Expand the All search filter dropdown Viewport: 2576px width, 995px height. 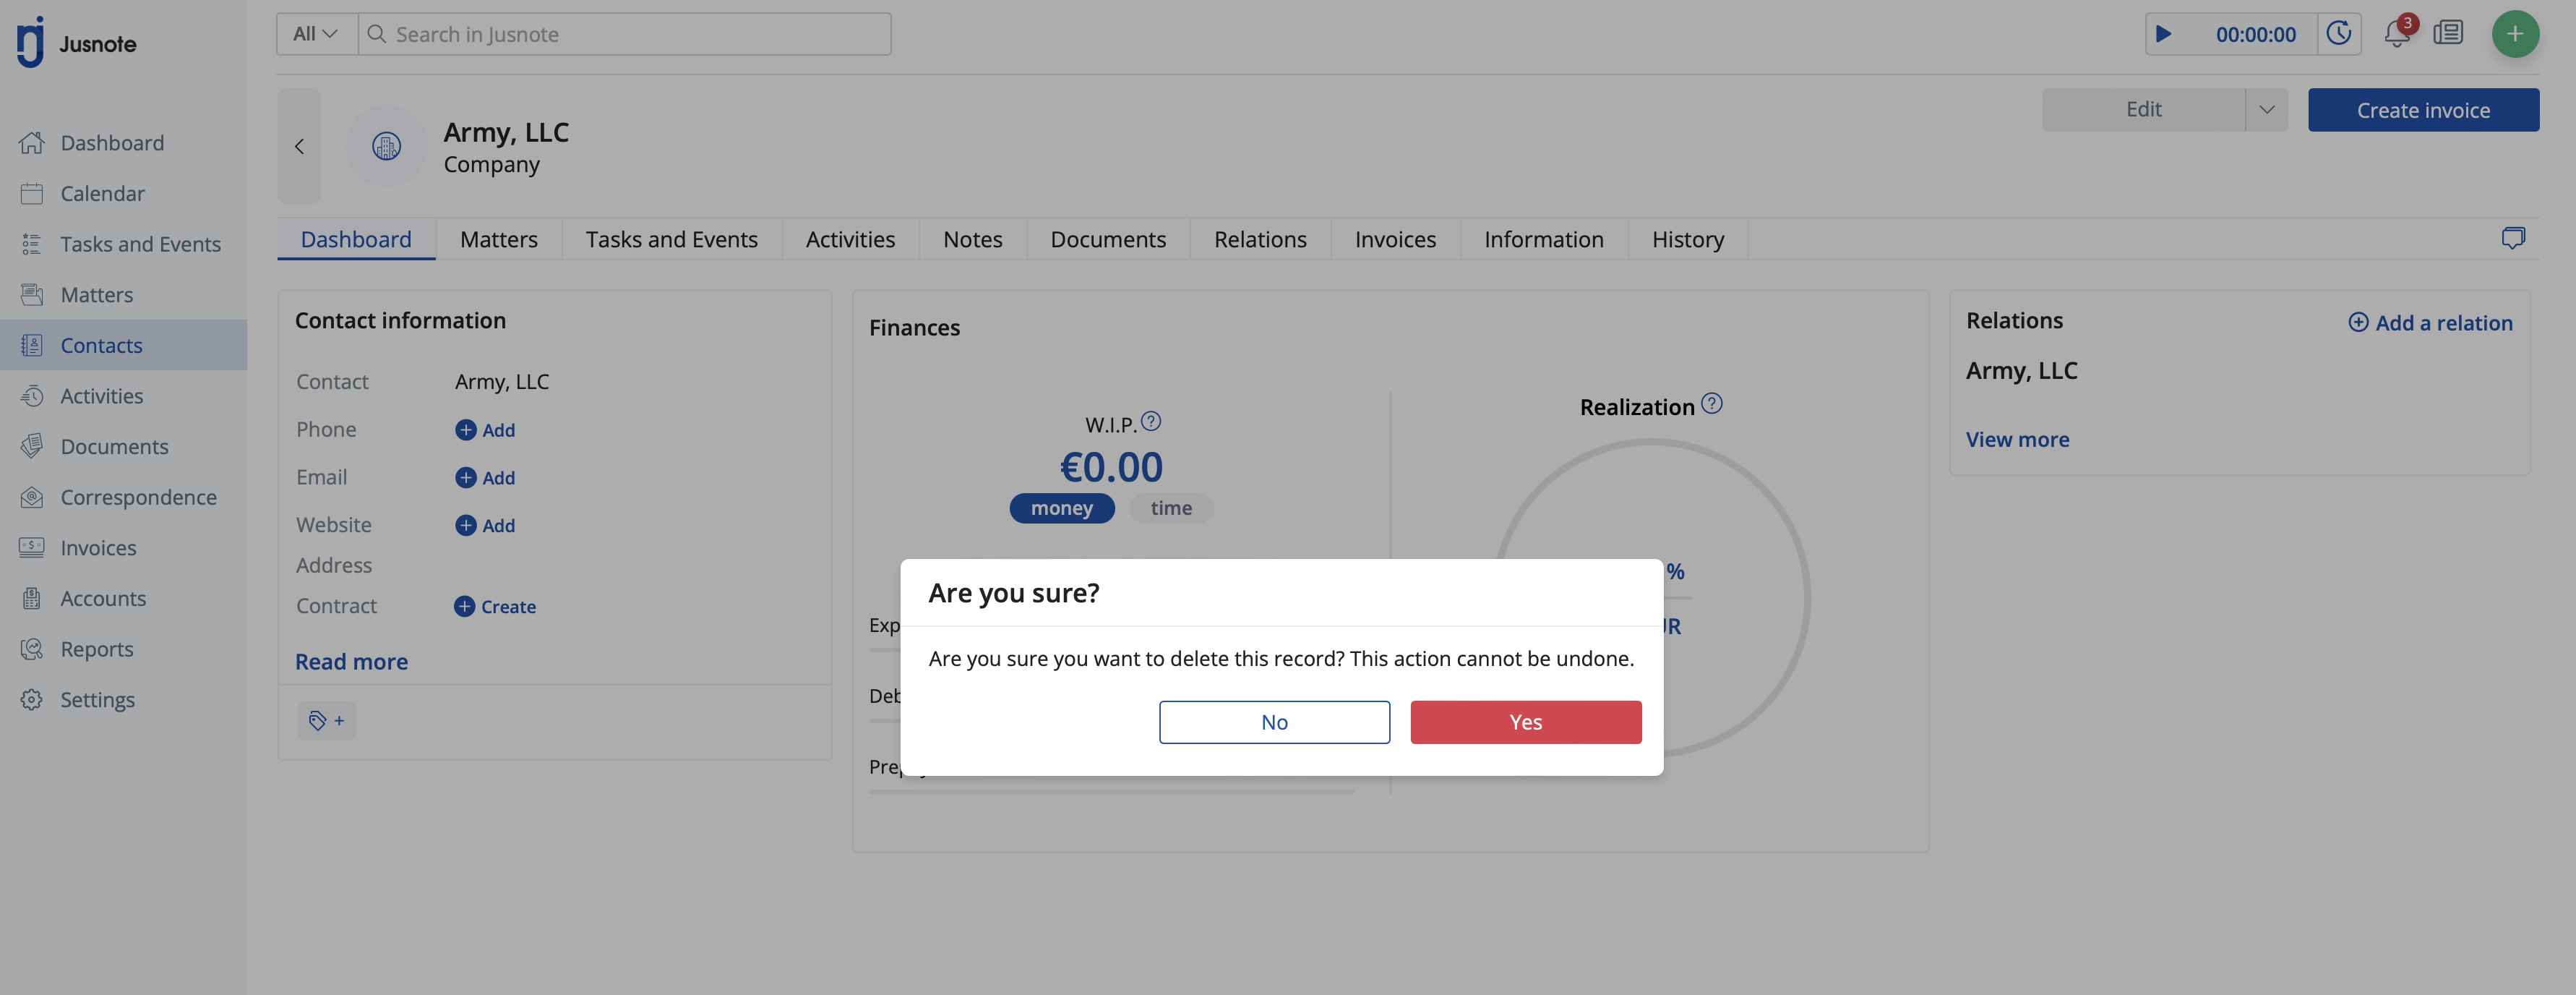click(315, 35)
